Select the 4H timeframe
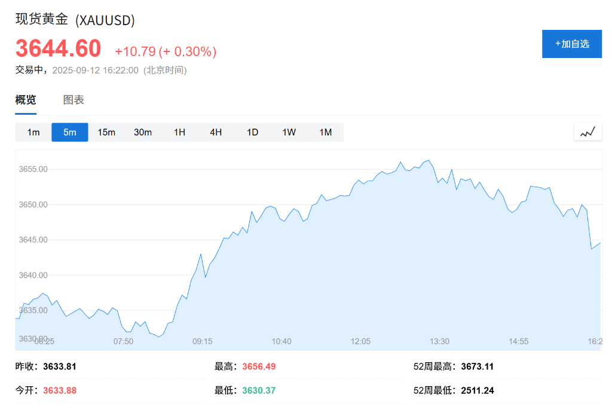Viewport: 612px width, 416px height. pyautogui.click(x=216, y=132)
